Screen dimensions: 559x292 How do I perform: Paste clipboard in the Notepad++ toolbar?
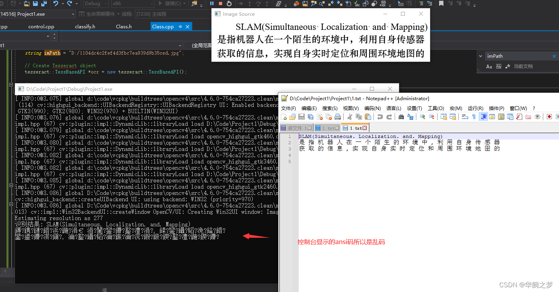click(368, 117)
